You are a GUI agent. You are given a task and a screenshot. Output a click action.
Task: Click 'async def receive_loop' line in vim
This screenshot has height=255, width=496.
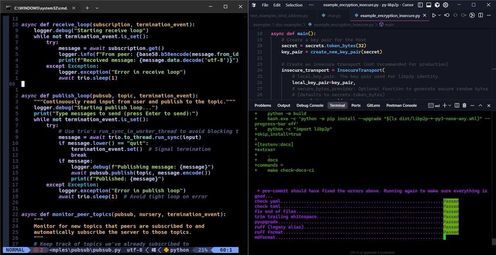(x=108, y=24)
